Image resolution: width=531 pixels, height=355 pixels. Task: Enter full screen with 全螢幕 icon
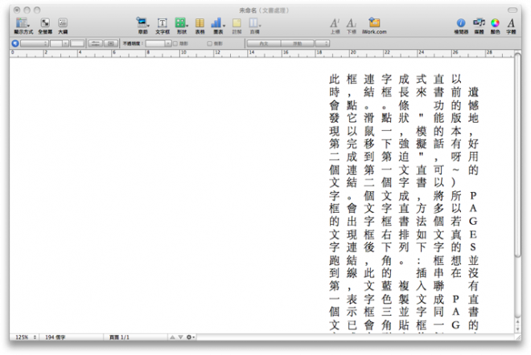[44, 23]
